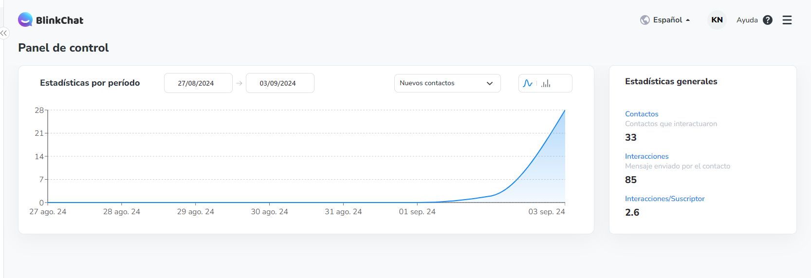This screenshot has width=811, height=278.
Task: Click the chart peak at 03 sep. 24
Action: pos(565,111)
